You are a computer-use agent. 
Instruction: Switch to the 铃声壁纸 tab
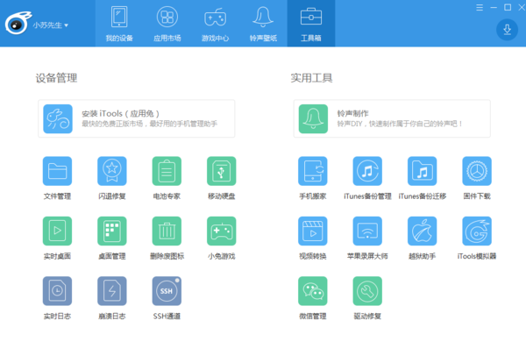(x=263, y=24)
